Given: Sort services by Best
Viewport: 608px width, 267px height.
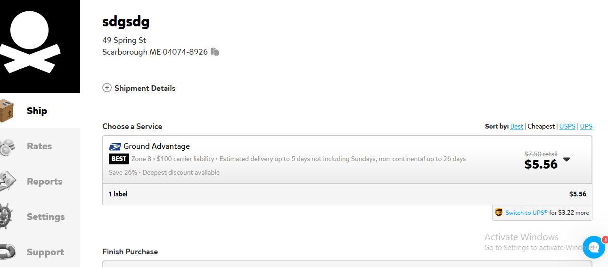Looking at the screenshot, I should tap(517, 126).
